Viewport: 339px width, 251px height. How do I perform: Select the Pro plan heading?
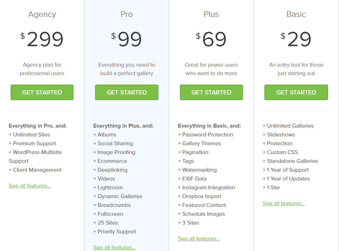pos(127,14)
